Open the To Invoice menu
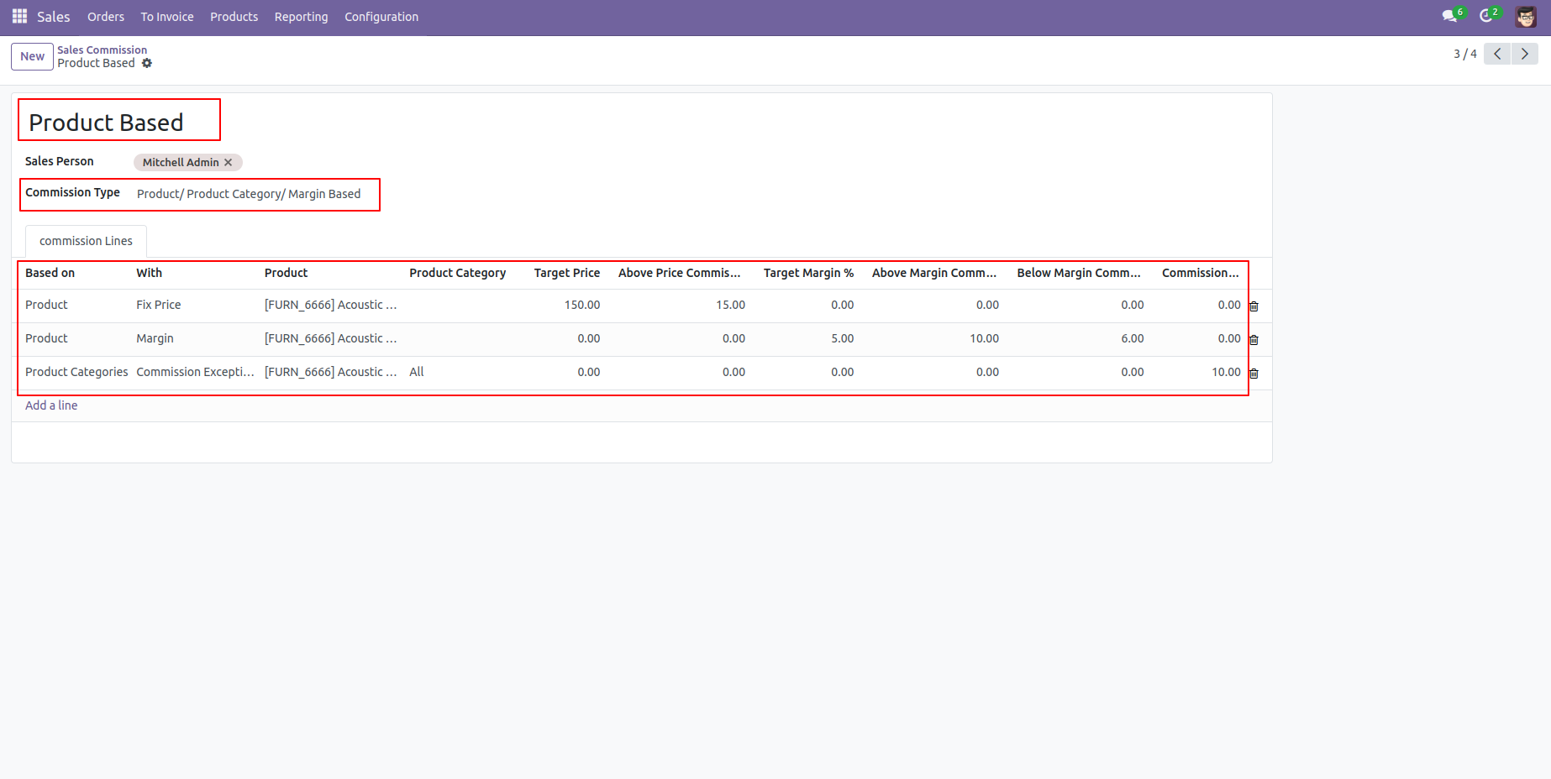This screenshot has width=1551, height=779. [x=166, y=16]
